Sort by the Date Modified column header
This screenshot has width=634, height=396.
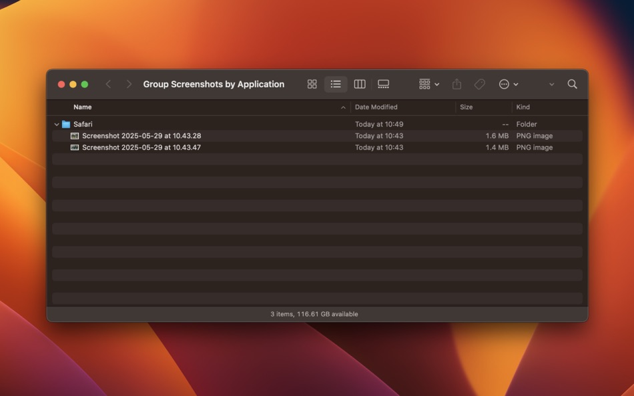click(376, 107)
